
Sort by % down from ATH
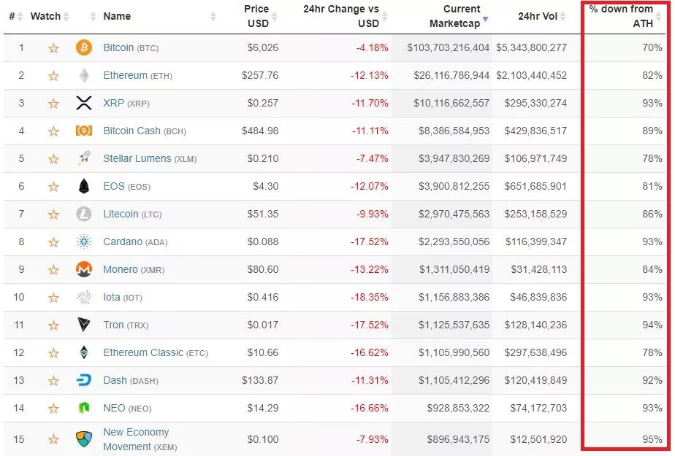pos(621,16)
